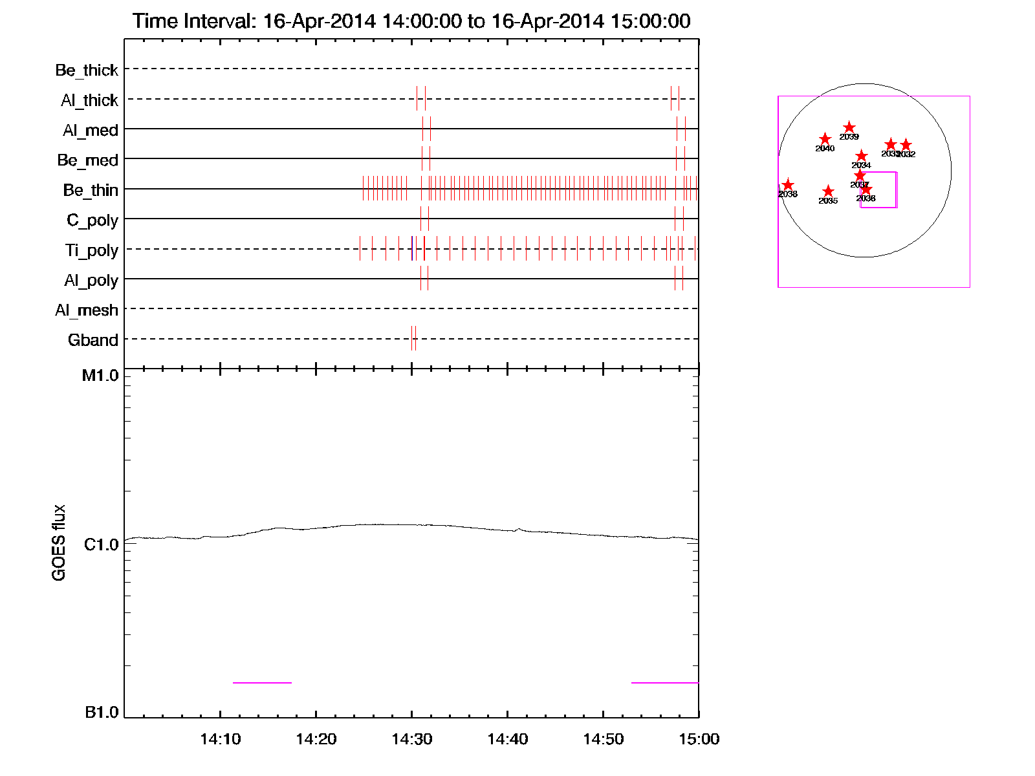
Task: Click the Be_thin filter label
Action: point(91,190)
